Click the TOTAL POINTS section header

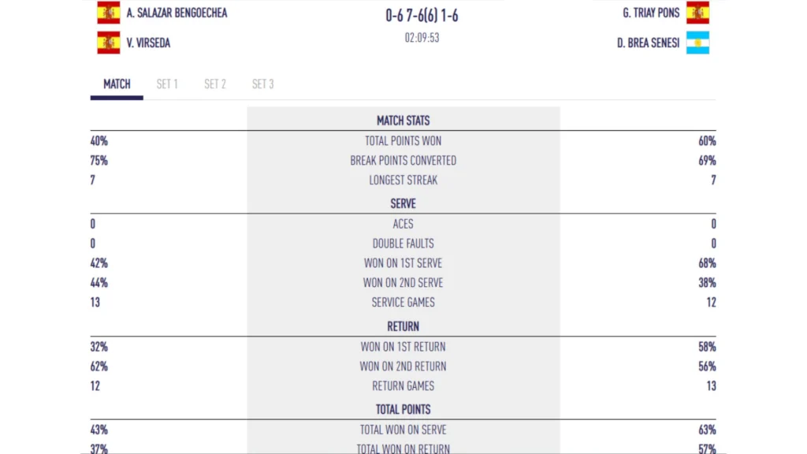[403, 409]
